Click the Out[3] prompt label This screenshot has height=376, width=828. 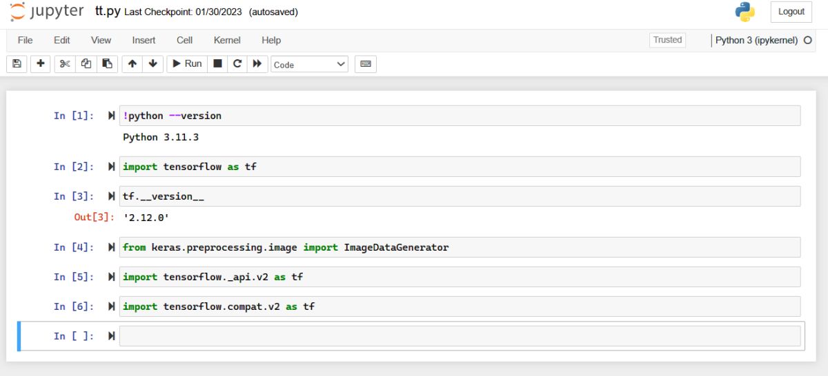[x=94, y=218]
